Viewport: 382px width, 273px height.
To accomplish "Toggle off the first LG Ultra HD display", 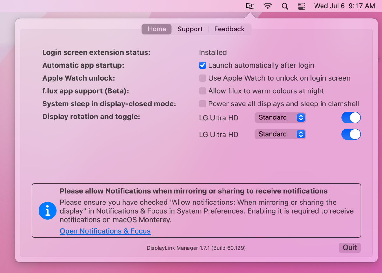I will pyautogui.click(x=351, y=117).
